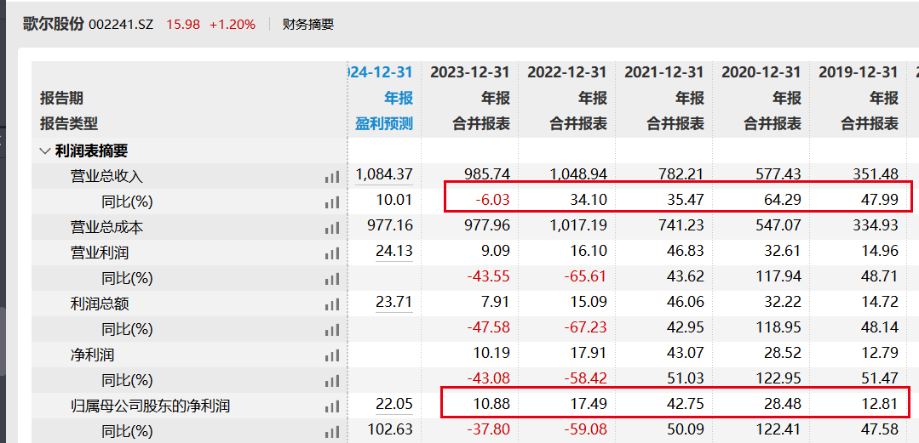Open forecast net profit value 22.05
The height and width of the screenshot is (443, 919).
393,403
